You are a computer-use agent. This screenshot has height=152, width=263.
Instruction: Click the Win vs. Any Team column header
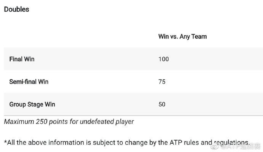182,36
